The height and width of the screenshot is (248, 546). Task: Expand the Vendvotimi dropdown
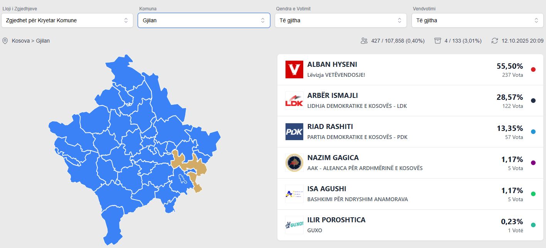point(477,20)
